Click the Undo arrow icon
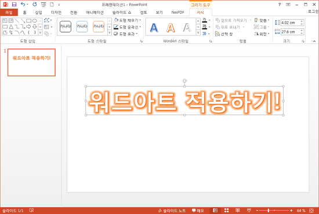This screenshot has height=214, width=319. click(x=23, y=5)
